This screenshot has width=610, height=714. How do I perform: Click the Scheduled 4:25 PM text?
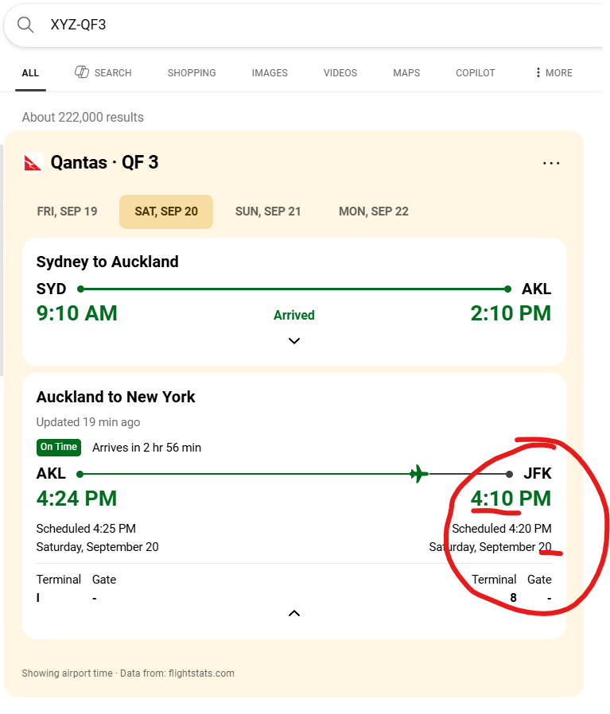coord(86,529)
